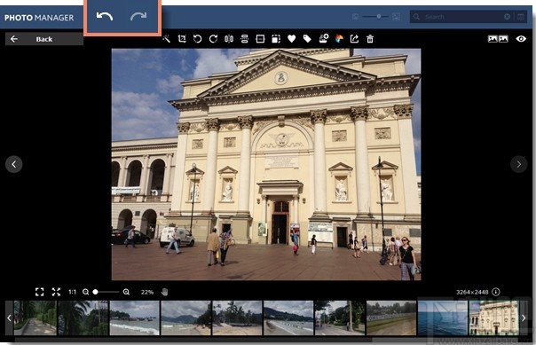Click the small-thumbnail icon left of the top slider

[355, 16]
